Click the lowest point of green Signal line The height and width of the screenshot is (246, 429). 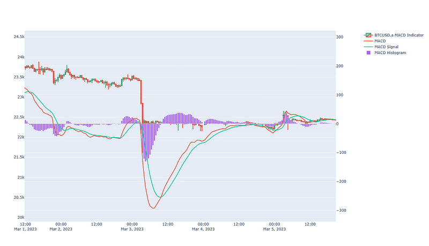pyautogui.click(x=160, y=197)
